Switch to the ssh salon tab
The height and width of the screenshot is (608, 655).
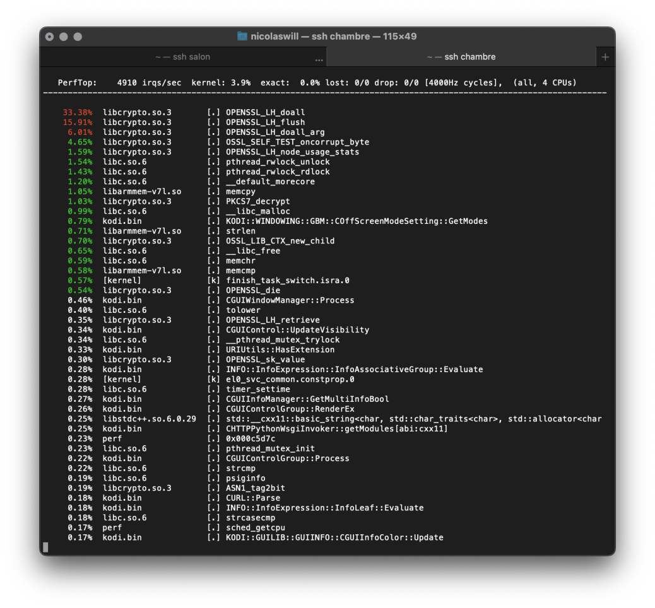click(182, 57)
